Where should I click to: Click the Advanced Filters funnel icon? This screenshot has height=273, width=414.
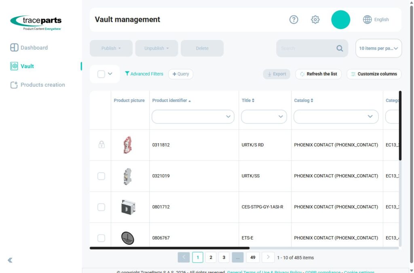pos(127,73)
